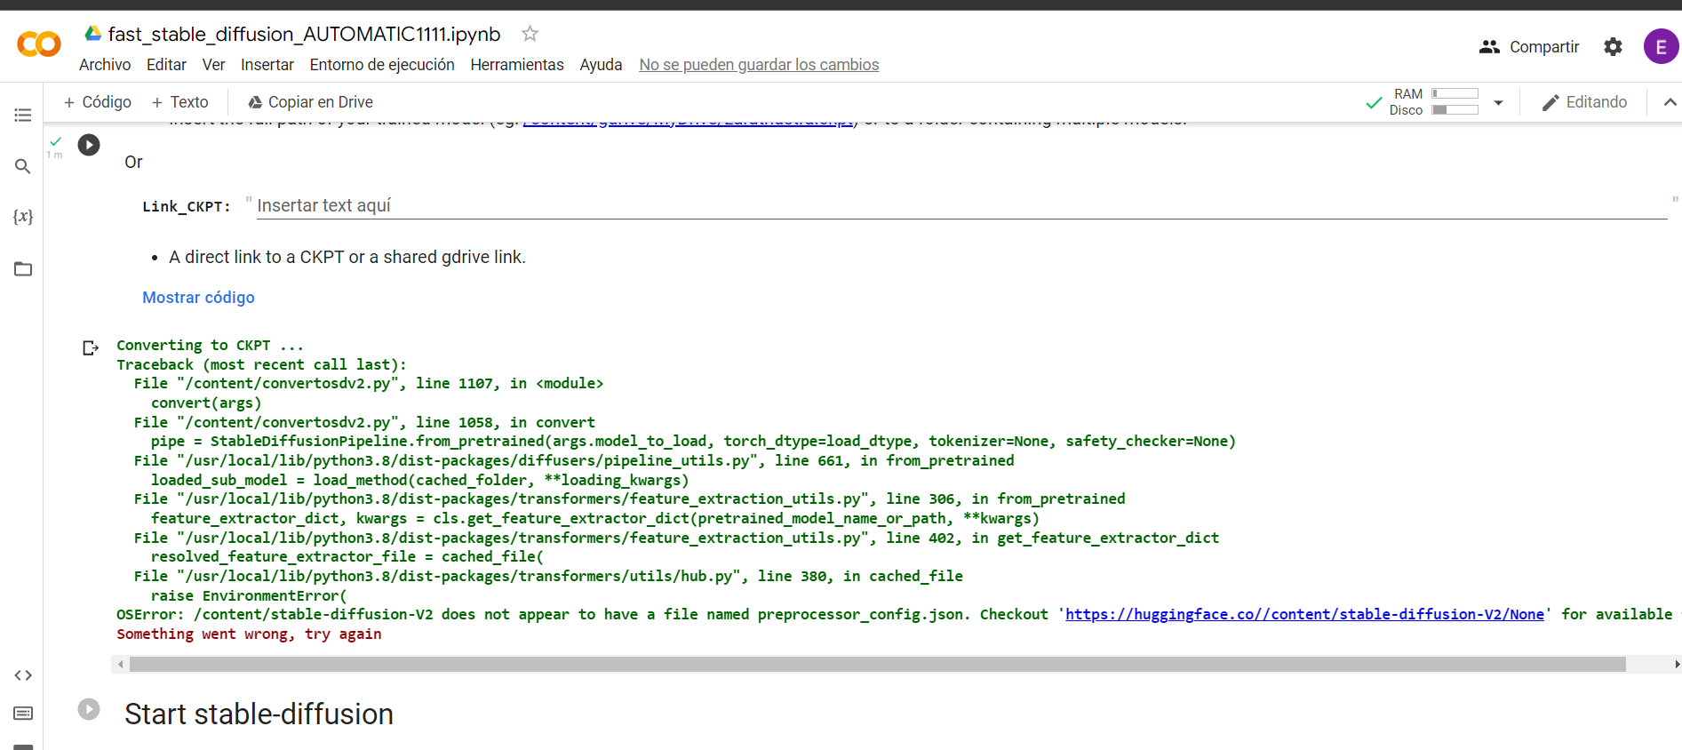Image resolution: width=1682 pixels, height=750 pixels.
Task: Collapse the header with the chevron up
Action: pos(1670,102)
